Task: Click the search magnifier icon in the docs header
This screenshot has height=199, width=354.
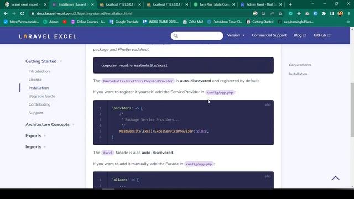Action: coord(176,35)
